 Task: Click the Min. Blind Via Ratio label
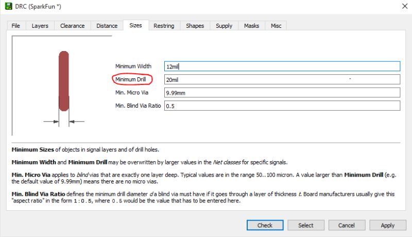[x=138, y=106]
